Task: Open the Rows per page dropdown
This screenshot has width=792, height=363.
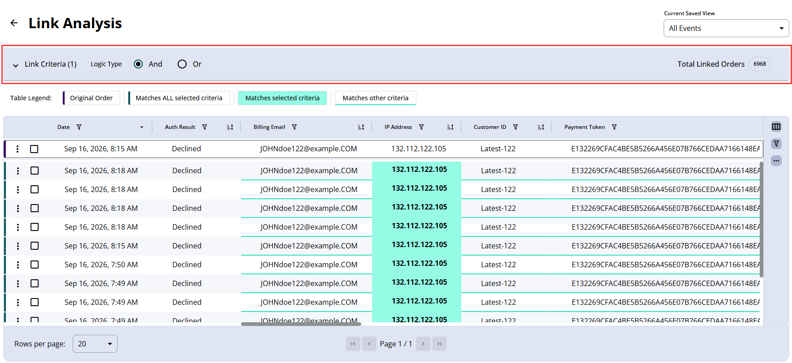Action: (x=95, y=344)
